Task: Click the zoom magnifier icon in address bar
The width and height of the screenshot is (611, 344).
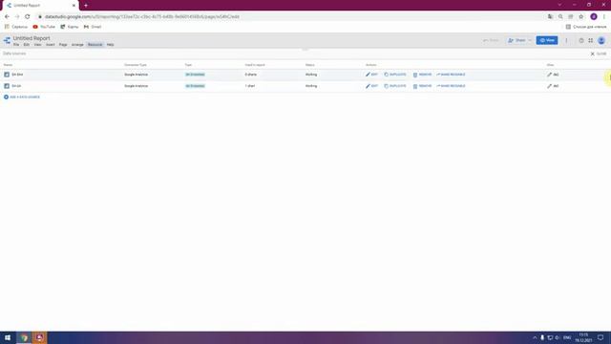Action: [560, 17]
